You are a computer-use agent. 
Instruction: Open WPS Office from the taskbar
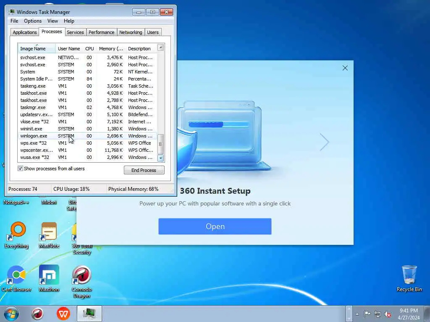63,314
